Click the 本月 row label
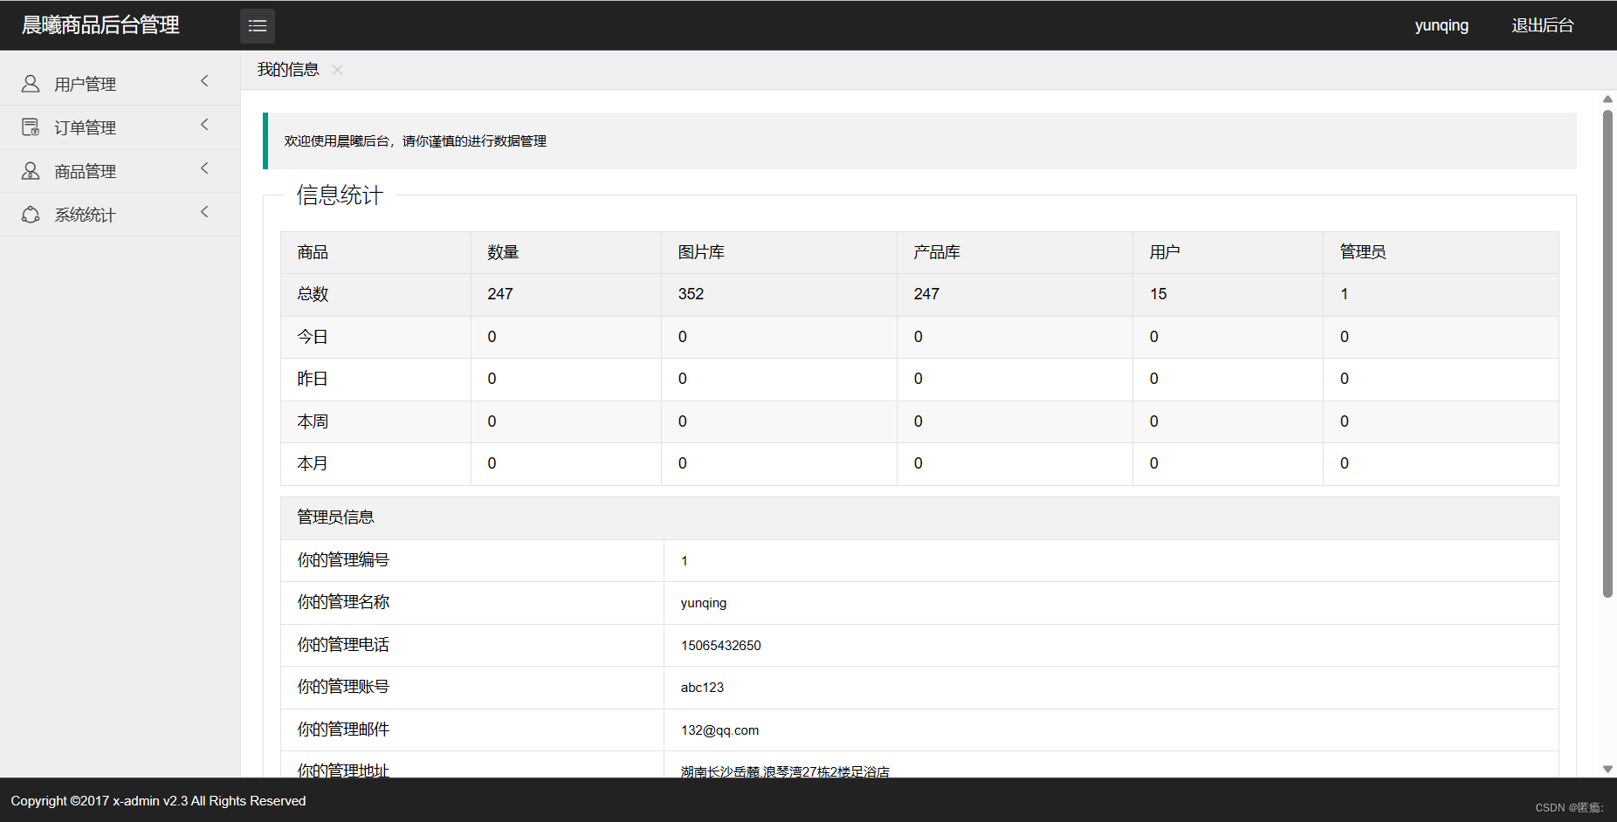The width and height of the screenshot is (1617, 822). click(x=313, y=463)
